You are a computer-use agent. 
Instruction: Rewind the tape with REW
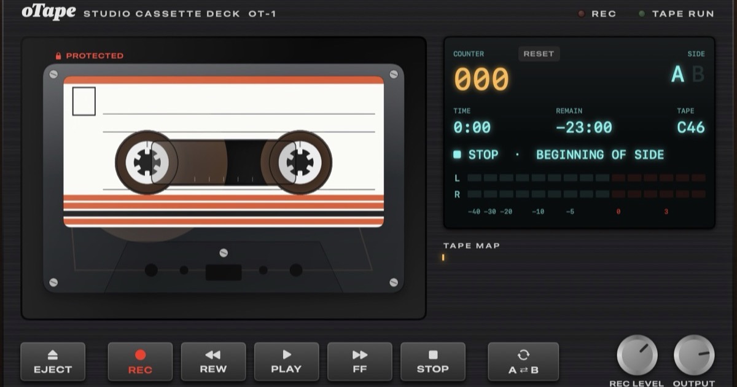[213, 362]
